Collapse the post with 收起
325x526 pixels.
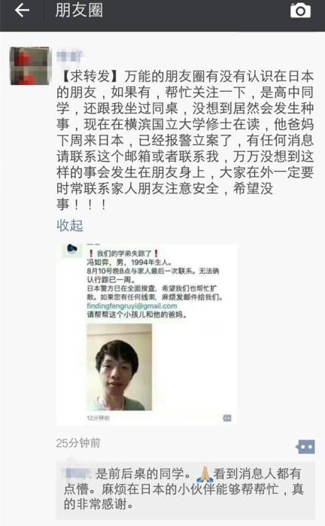pyautogui.click(x=70, y=226)
